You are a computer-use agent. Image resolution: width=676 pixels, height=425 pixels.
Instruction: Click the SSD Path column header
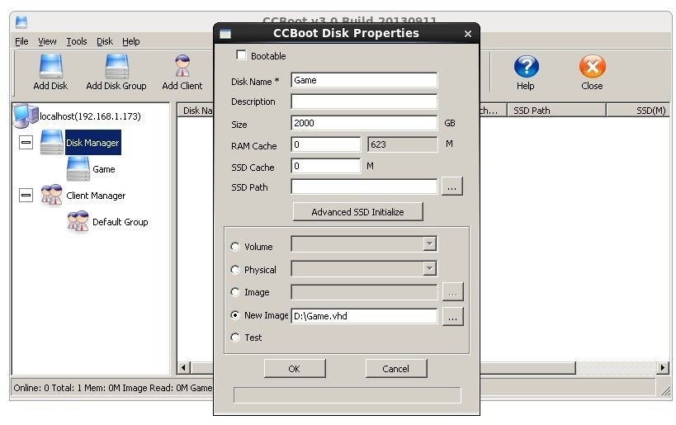pos(556,111)
